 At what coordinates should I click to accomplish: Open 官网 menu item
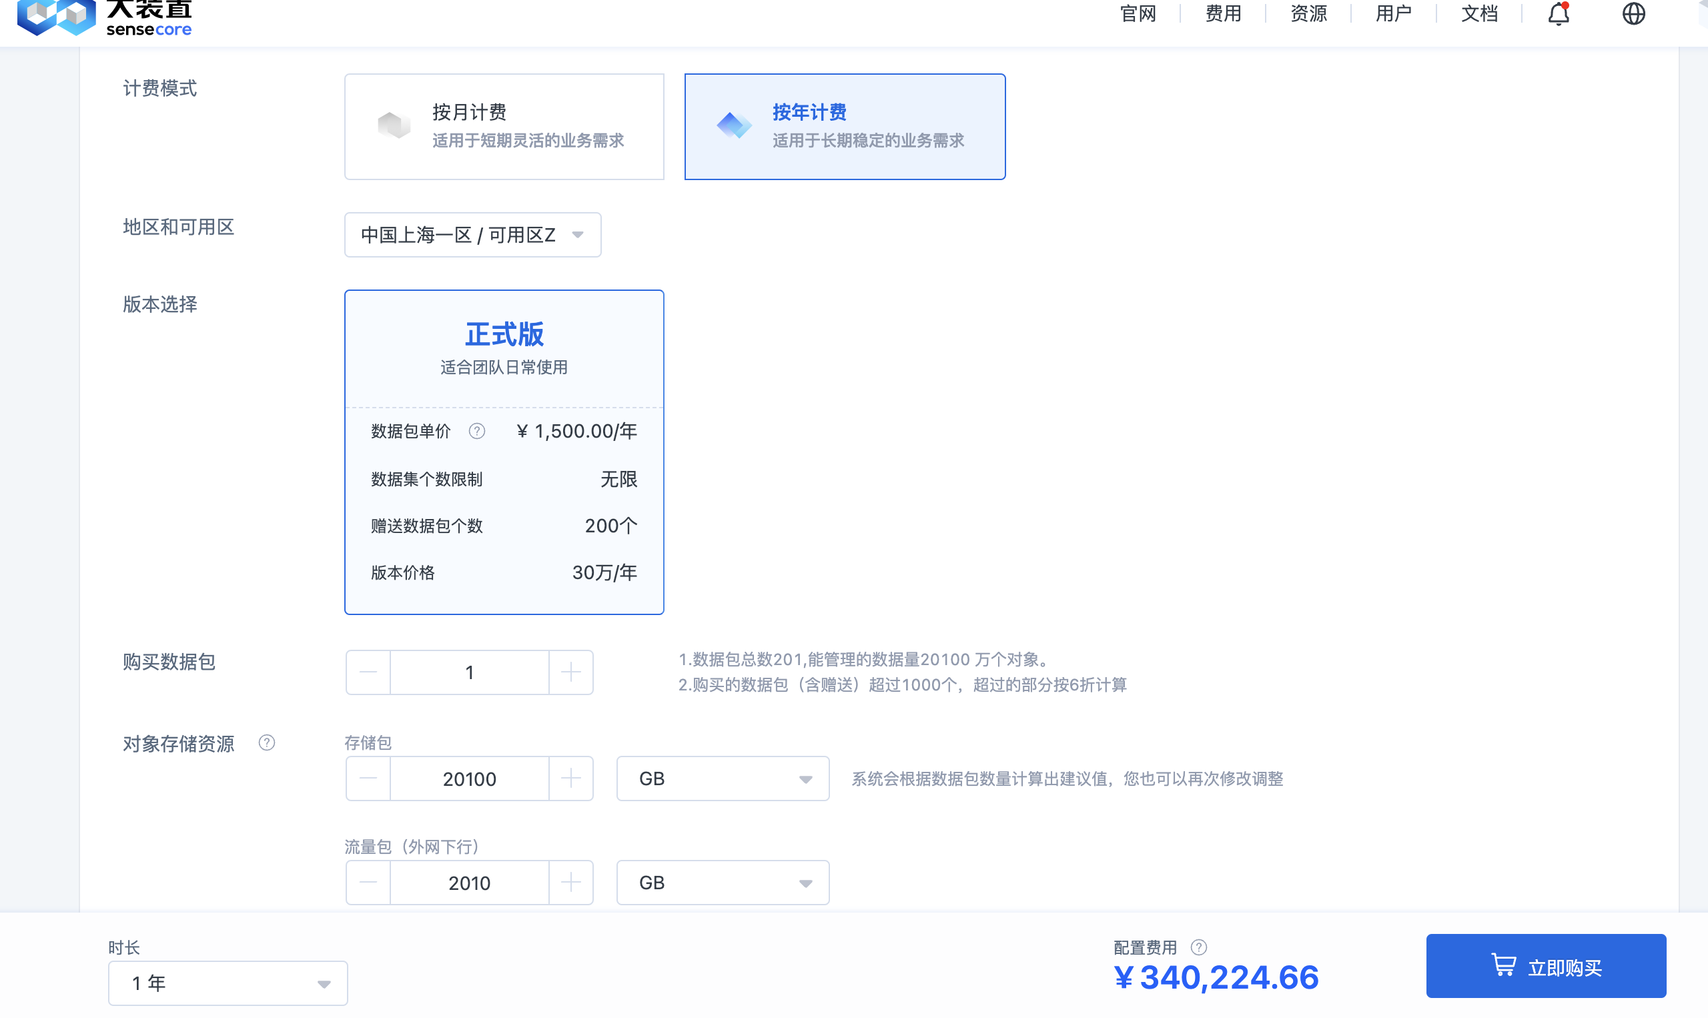(1138, 14)
